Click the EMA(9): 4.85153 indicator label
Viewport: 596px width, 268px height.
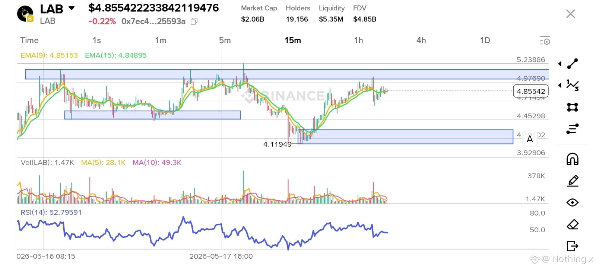point(49,55)
